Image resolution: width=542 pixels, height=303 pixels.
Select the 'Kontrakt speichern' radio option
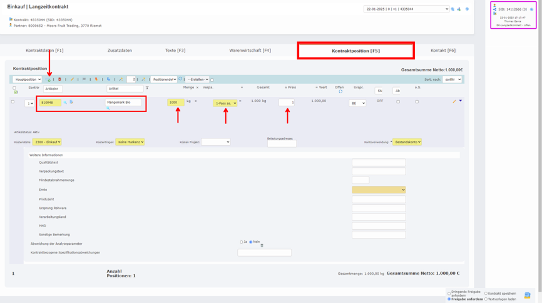click(x=486, y=293)
